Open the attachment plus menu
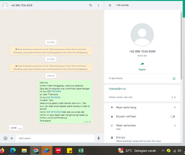The height and width of the screenshot is (155, 185). click(12, 138)
